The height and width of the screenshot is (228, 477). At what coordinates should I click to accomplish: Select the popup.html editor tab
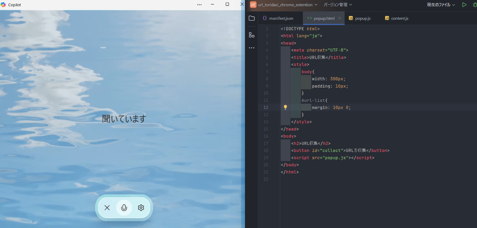pyautogui.click(x=324, y=18)
